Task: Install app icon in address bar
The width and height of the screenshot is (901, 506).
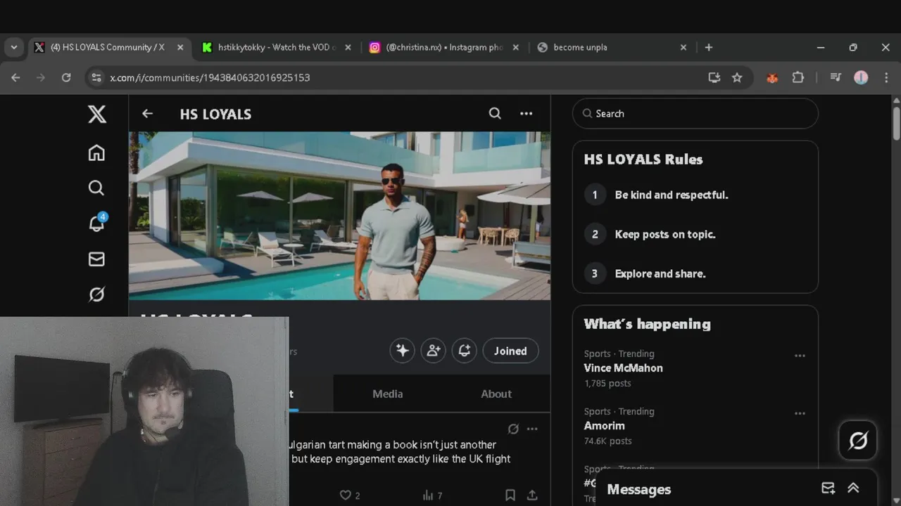Action: coord(714,77)
